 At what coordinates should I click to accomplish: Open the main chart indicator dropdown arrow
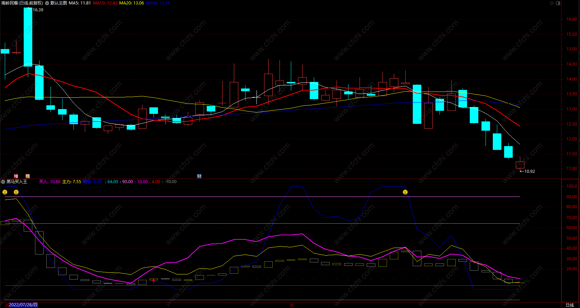47,3
